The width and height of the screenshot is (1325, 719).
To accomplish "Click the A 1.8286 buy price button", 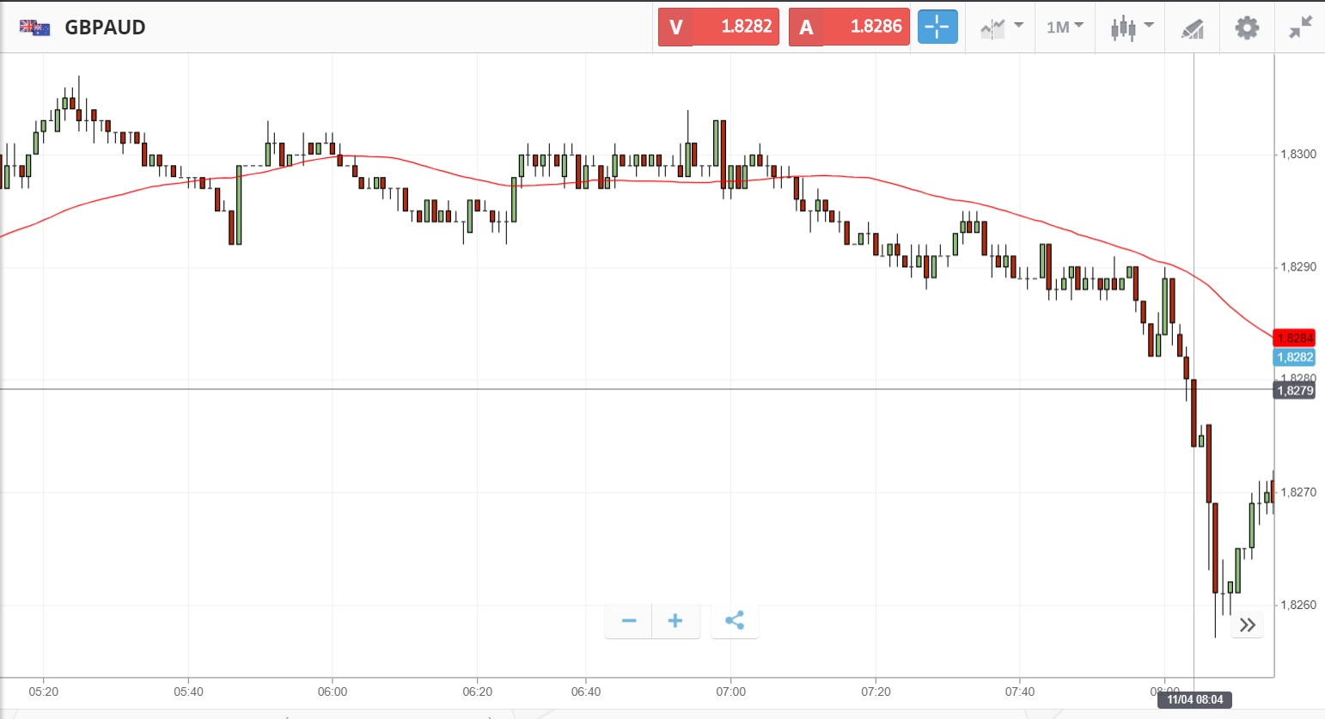I will [x=849, y=27].
